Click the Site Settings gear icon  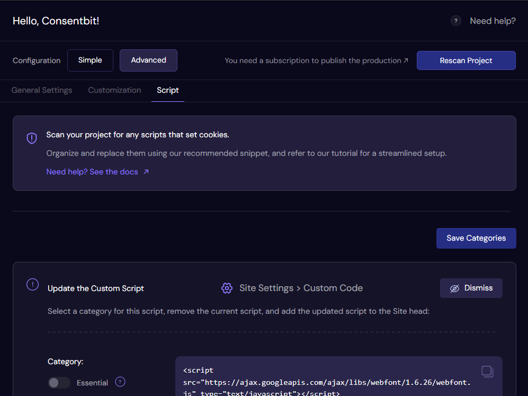click(x=227, y=288)
